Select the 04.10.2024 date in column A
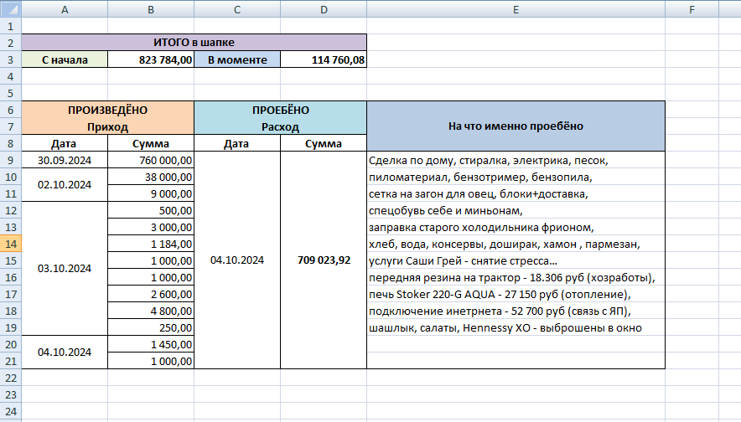This screenshot has width=741, height=422. [65, 353]
